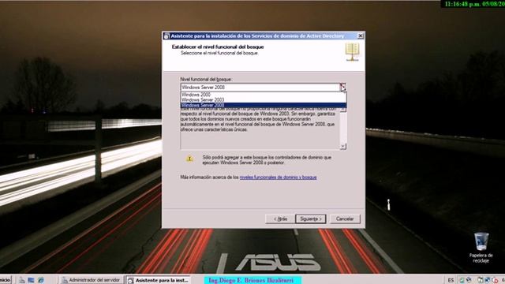Select Windows 2000 in the dropdown list

(x=263, y=95)
